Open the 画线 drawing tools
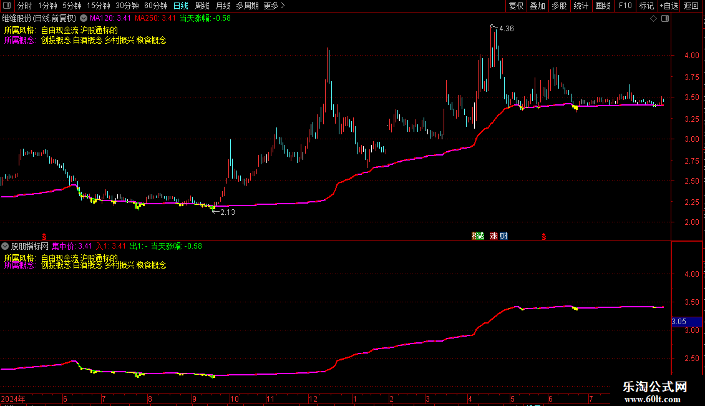The width and height of the screenshot is (705, 406). (603, 6)
